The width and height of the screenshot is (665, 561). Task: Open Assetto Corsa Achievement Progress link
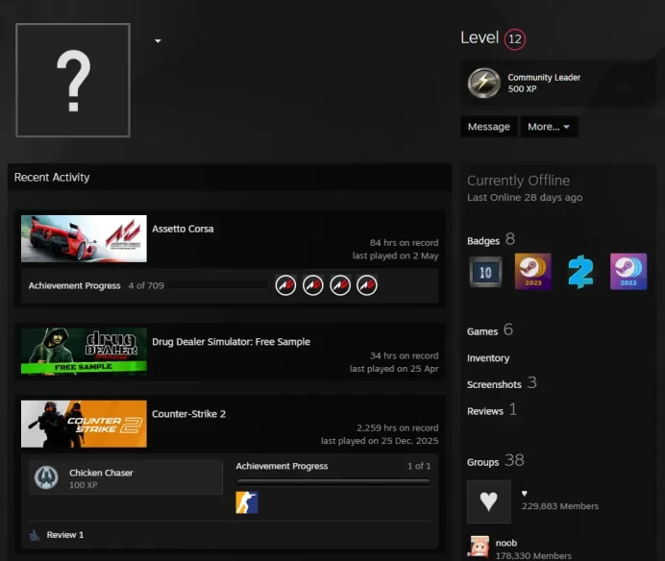pyautogui.click(x=74, y=286)
